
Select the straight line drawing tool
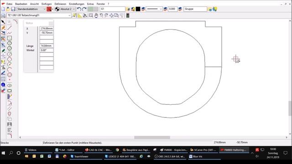click(x=10, y=28)
